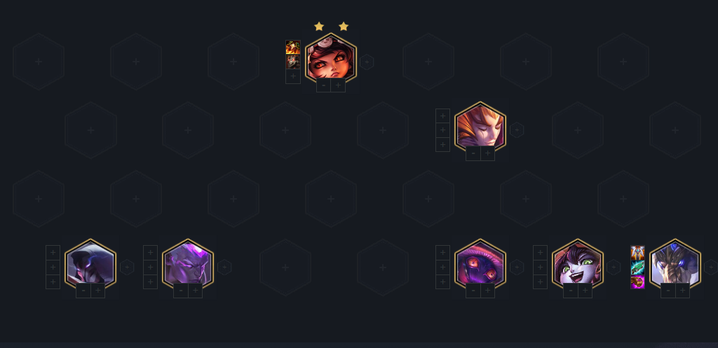Select the laughing green-eyed champion portrait
The height and width of the screenshot is (348, 718).
578,264
